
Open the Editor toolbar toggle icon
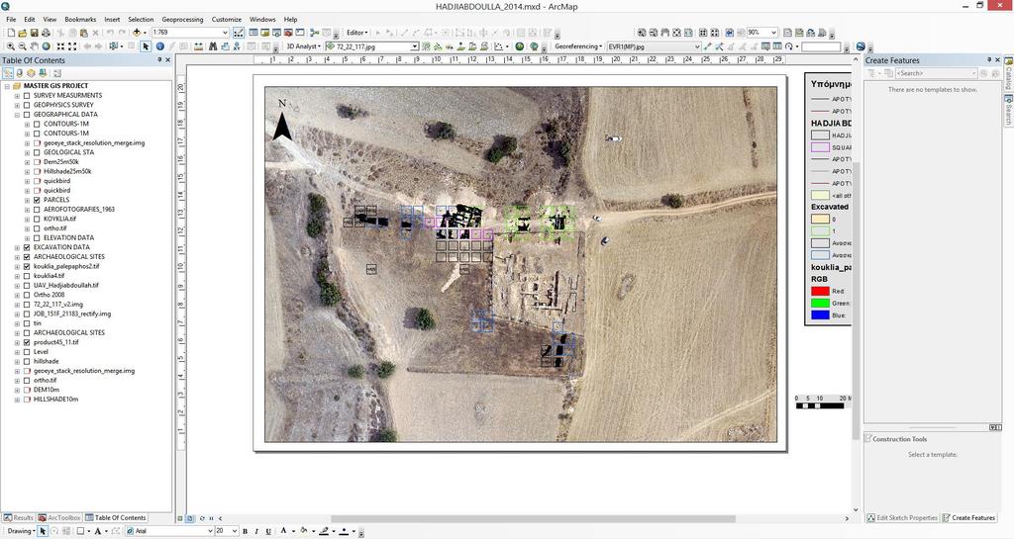tap(238, 33)
